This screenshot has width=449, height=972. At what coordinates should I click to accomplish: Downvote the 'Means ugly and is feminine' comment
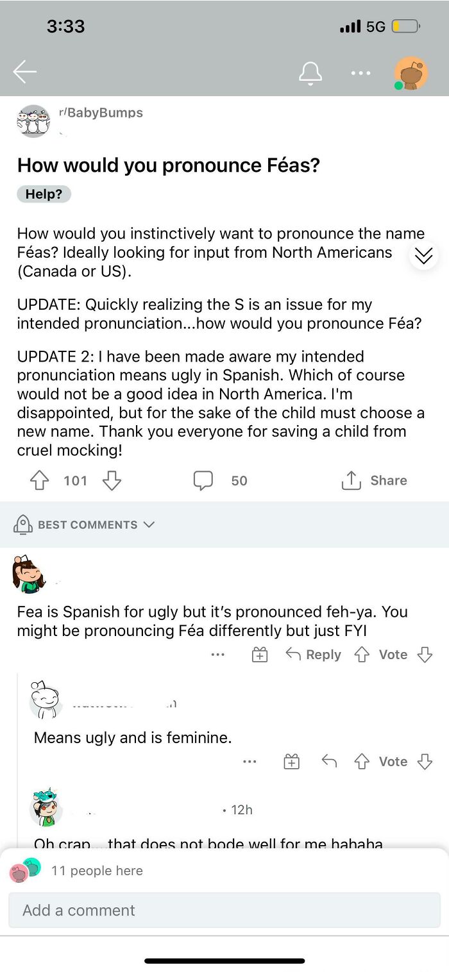pyautogui.click(x=425, y=761)
